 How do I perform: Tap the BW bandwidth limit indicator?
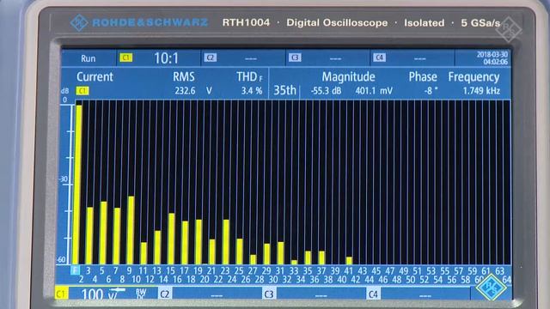click(141, 294)
